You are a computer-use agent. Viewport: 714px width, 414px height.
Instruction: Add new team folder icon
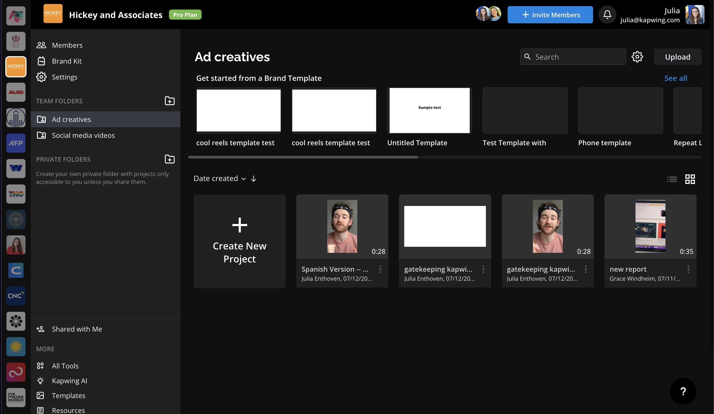pyautogui.click(x=169, y=101)
